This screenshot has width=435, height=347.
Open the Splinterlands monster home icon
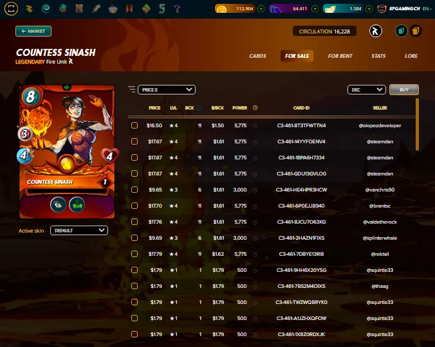(x=11, y=8)
